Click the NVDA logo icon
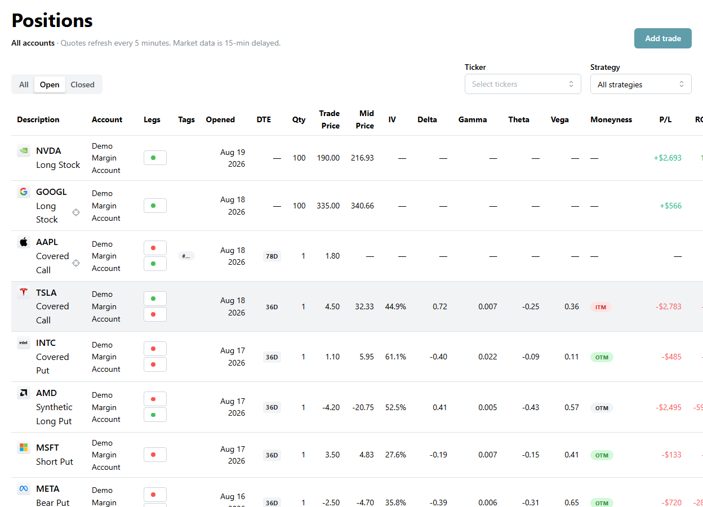Viewport: 703px width, 507px height. [x=24, y=150]
